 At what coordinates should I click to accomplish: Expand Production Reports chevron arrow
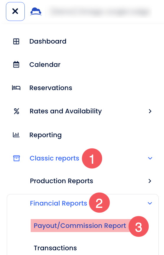pyautogui.click(x=150, y=181)
